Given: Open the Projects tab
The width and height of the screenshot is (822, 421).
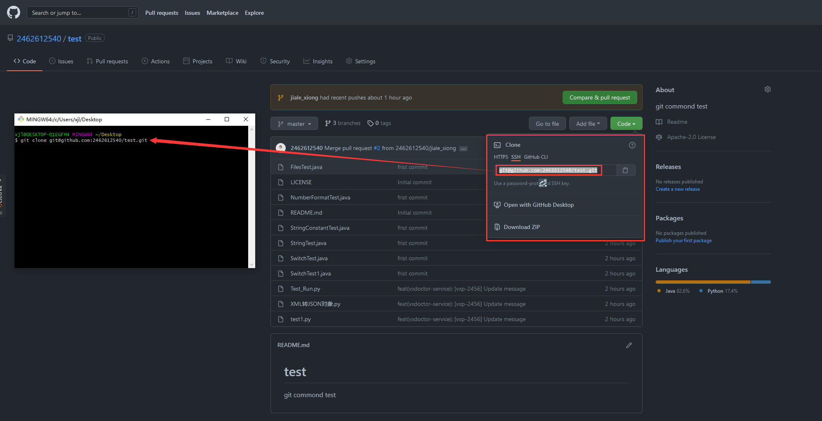Looking at the screenshot, I should pyautogui.click(x=198, y=61).
